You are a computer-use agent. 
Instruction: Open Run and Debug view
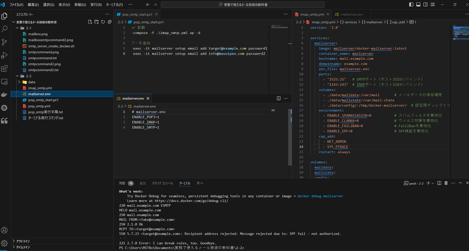coord(5,55)
